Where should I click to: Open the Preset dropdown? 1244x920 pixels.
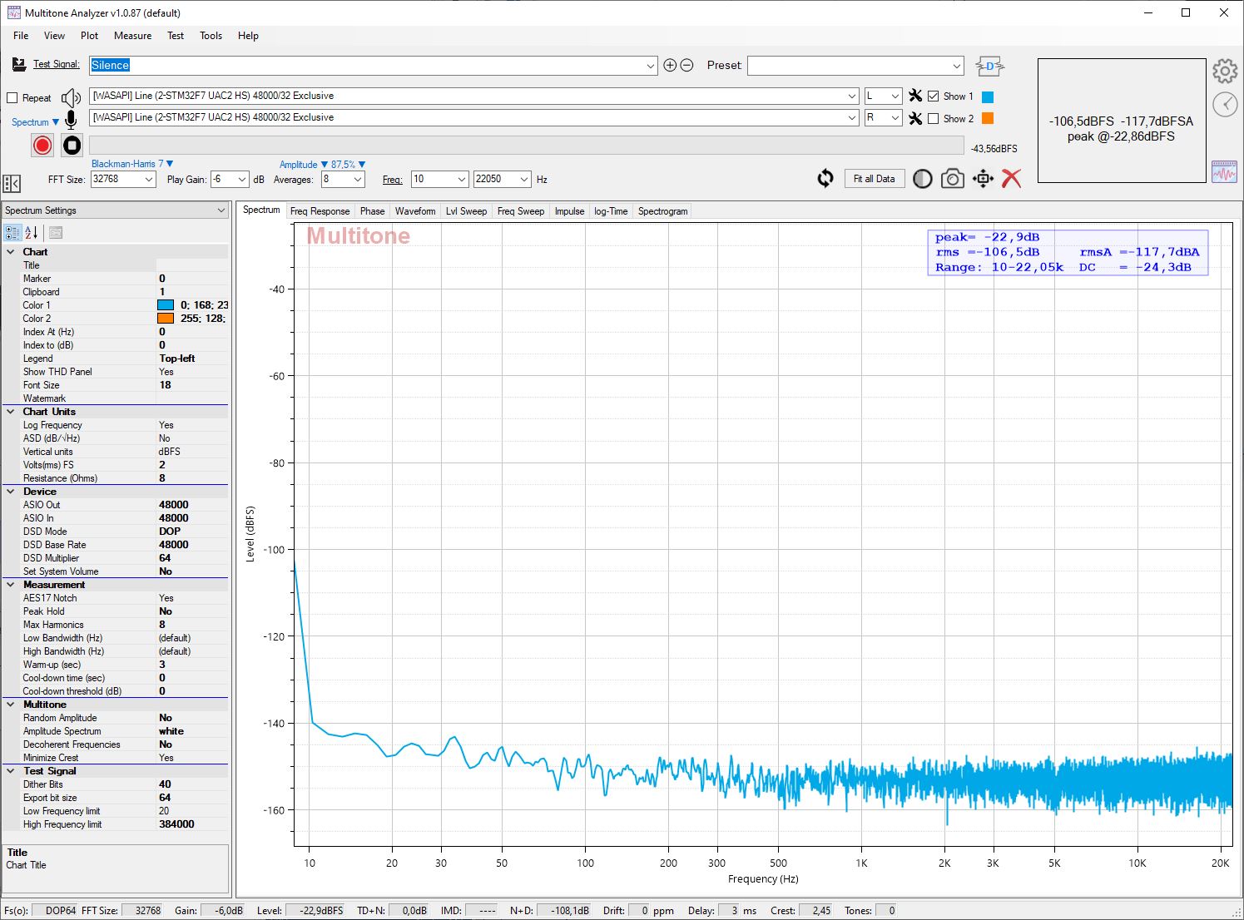coord(956,66)
